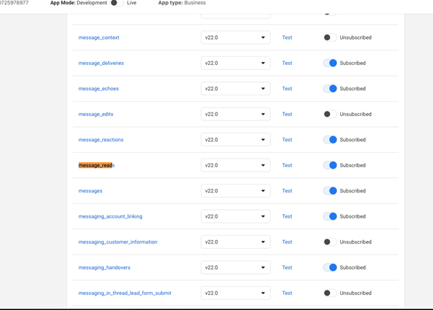Click Test for messaging_customer_information
433x310 pixels.
[x=287, y=242]
